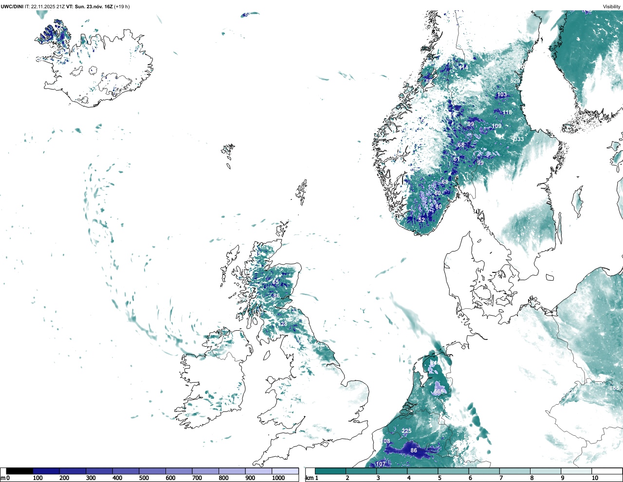The width and height of the screenshot is (623, 482).
Task: Select the 600 to 700 m legend swatch
Action: pos(179,471)
